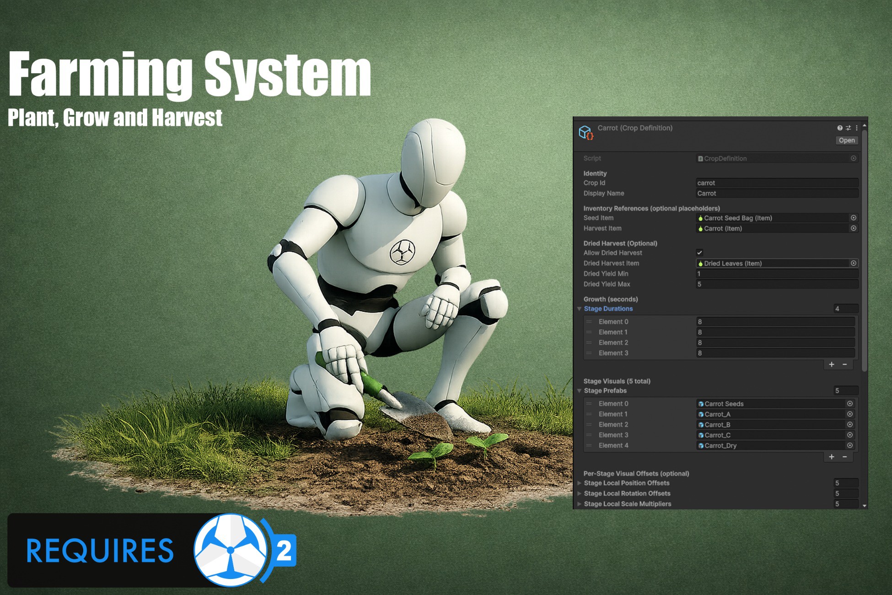
Task: Select the Carrot_B stage prefab field
Action: (771, 425)
